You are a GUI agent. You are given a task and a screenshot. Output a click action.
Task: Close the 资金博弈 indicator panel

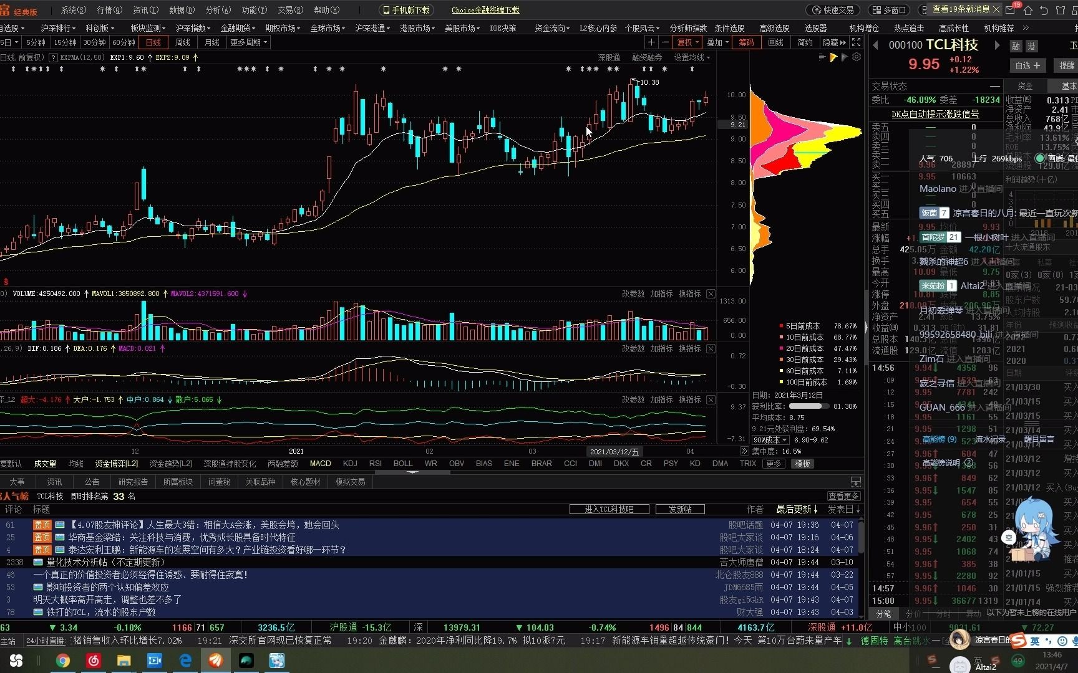pos(711,399)
